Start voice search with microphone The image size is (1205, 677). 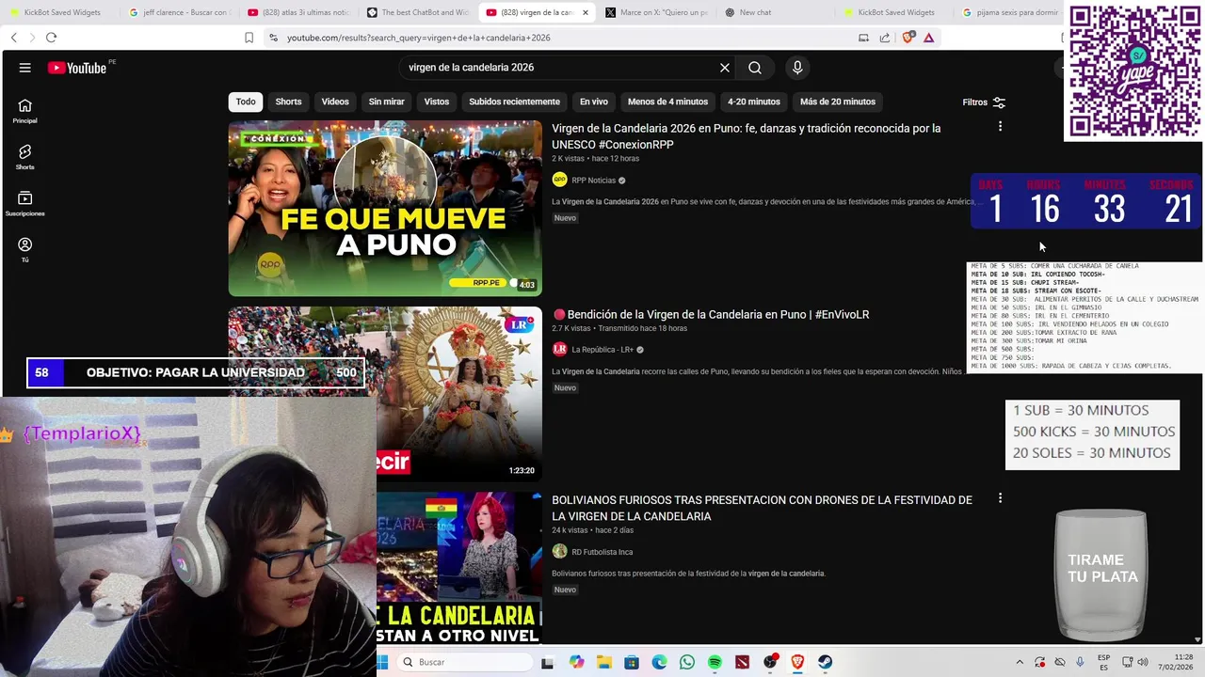click(x=797, y=68)
